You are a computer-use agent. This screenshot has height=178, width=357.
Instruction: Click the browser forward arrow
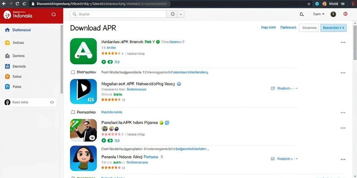pos(11,3)
